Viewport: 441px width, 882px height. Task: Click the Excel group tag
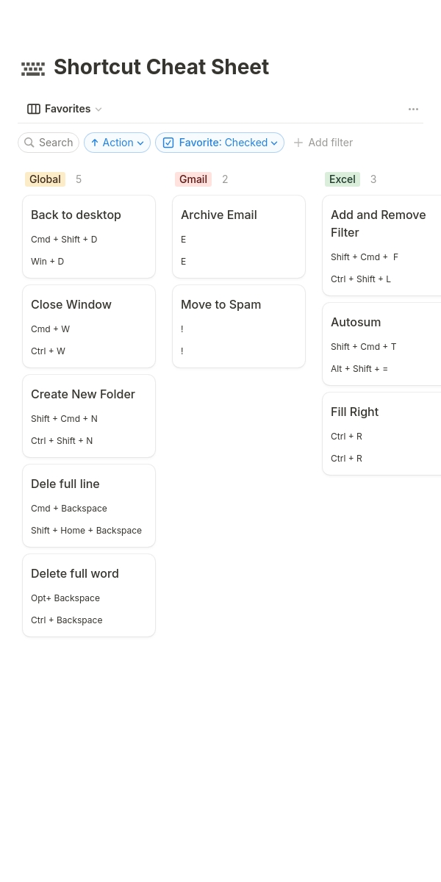(343, 179)
